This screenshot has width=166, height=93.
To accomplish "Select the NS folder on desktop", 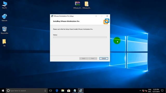I will coord(4,43).
